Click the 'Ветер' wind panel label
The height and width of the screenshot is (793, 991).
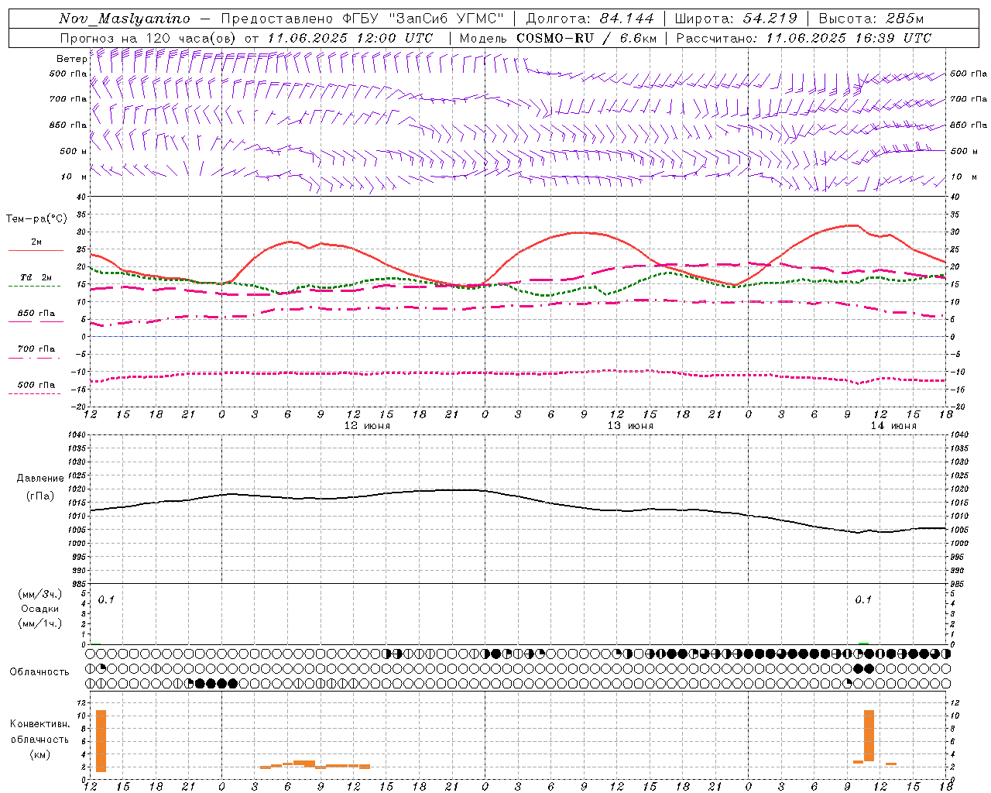(71, 59)
